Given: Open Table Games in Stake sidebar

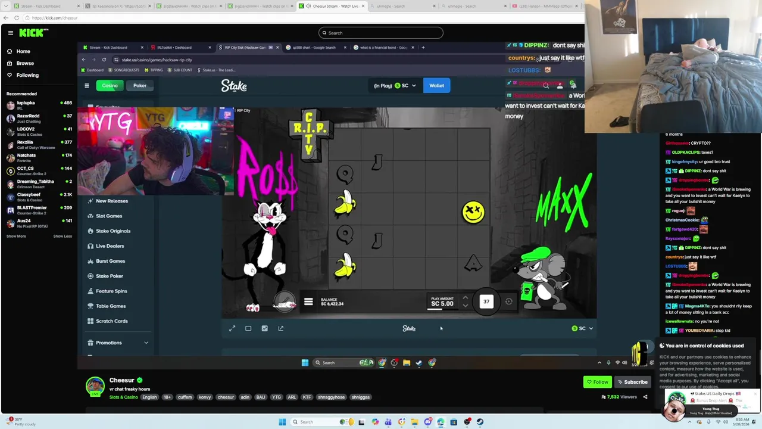Looking at the screenshot, I should pyautogui.click(x=110, y=306).
